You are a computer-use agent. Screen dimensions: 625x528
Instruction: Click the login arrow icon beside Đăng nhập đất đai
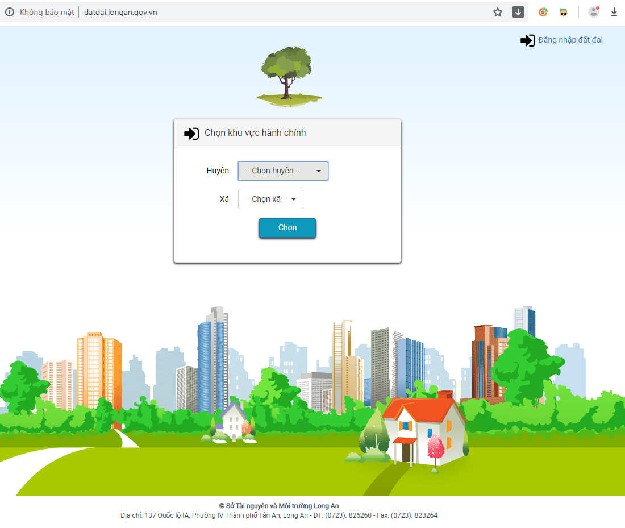pos(527,40)
